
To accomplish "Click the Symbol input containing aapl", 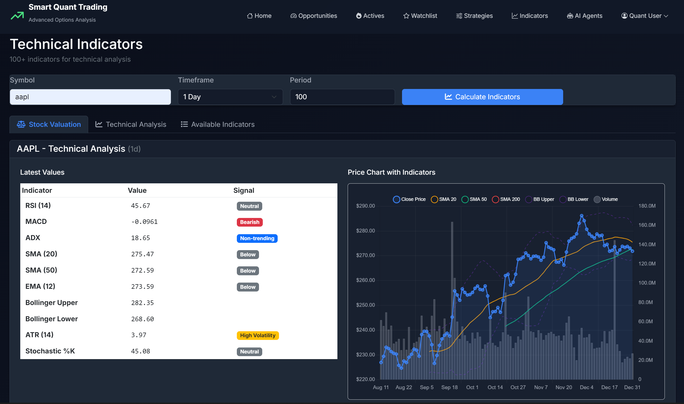I will click(90, 97).
